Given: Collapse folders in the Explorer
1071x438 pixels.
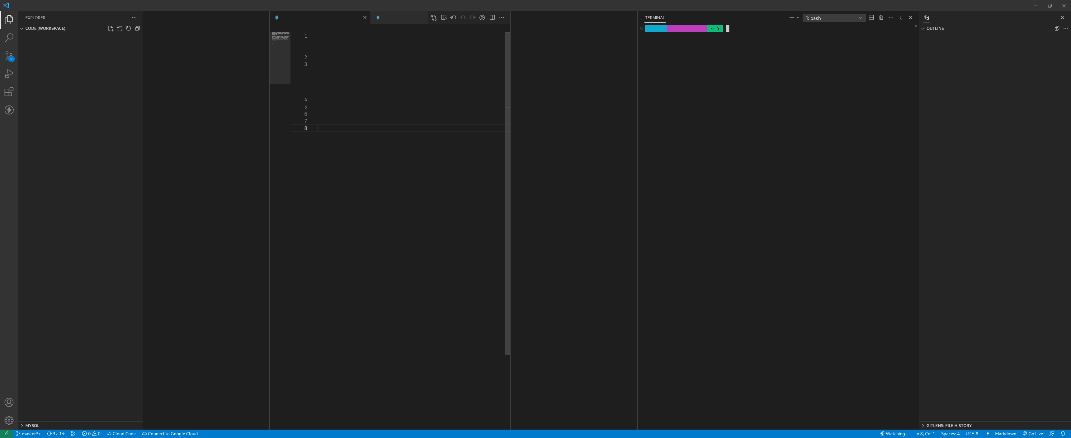Looking at the screenshot, I should pyautogui.click(x=138, y=28).
